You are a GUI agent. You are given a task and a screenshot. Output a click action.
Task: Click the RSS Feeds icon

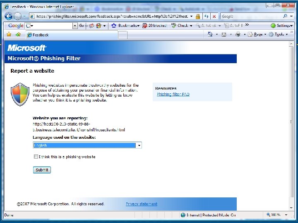point(224,35)
